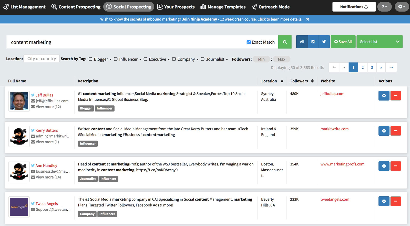Viewport: 410px width, 226px height.
Task: Dismiss the Ninja Academy banner
Action: 307,19
